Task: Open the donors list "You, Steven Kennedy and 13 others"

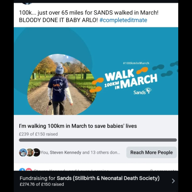Action: coord(80,152)
